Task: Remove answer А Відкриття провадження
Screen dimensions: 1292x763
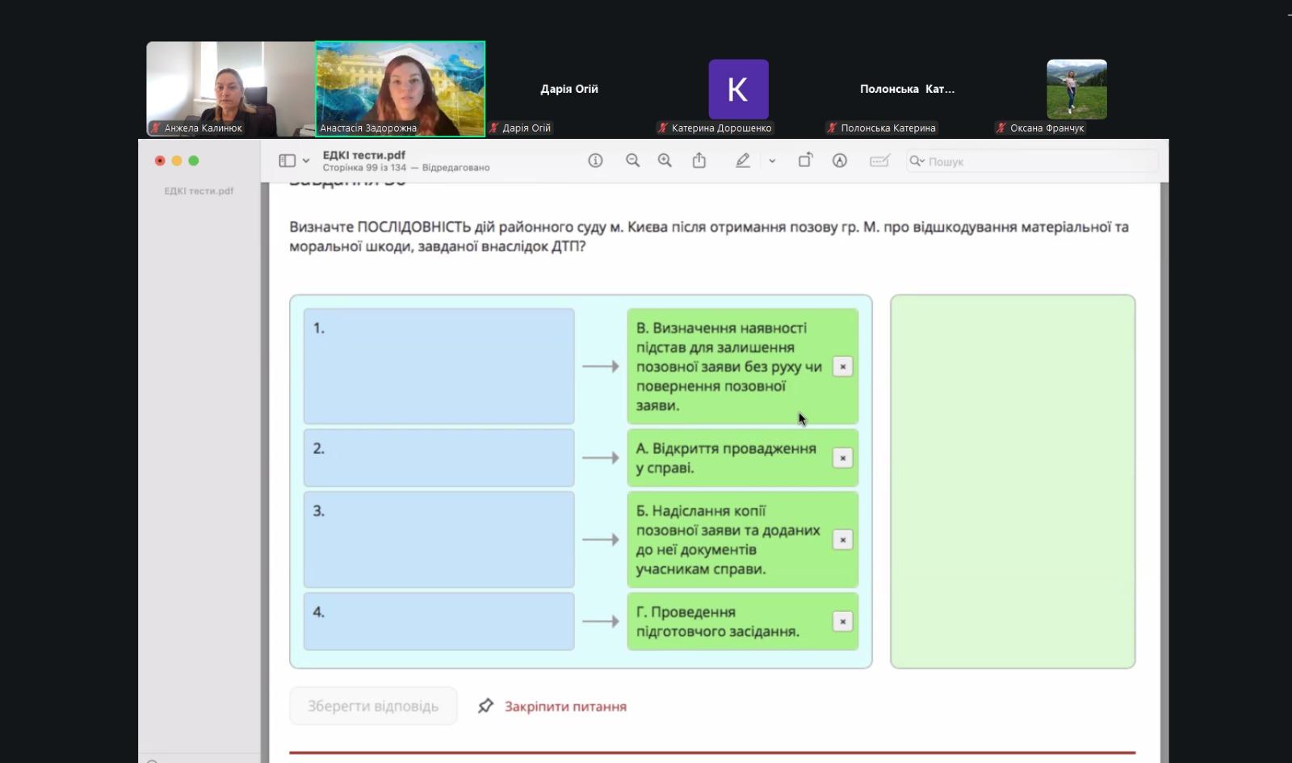Action: point(842,458)
